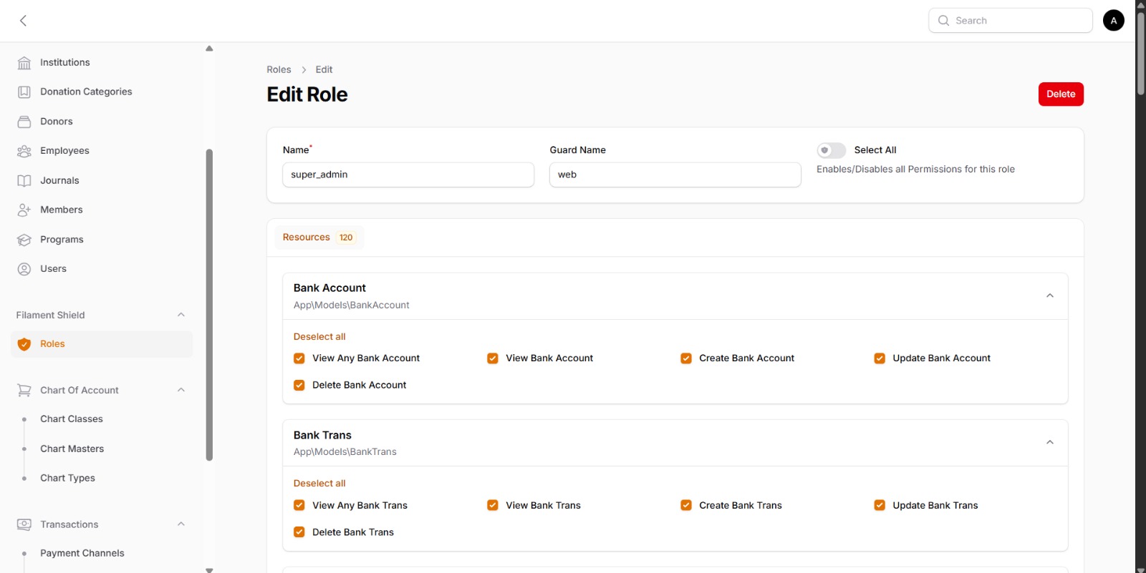Viewport: 1146px width, 573px height.
Task: Open the Programs page
Action: (102, 240)
